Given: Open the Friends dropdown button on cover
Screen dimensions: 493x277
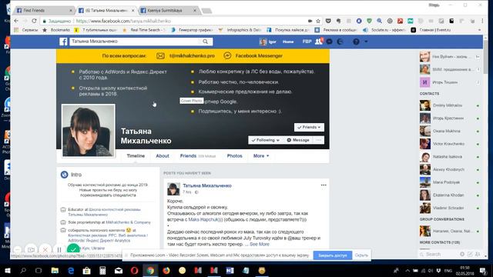Looking at the screenshot, I should coord(309,127).
